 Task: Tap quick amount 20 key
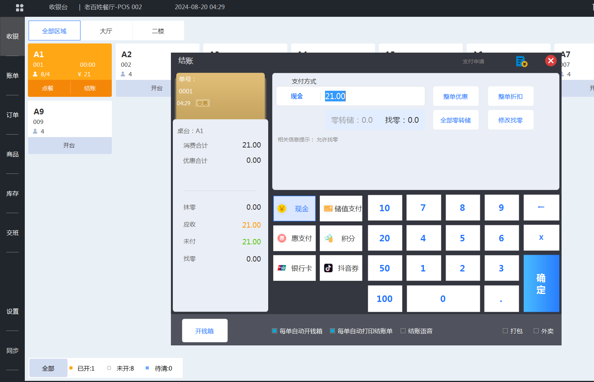pos(385,238)
